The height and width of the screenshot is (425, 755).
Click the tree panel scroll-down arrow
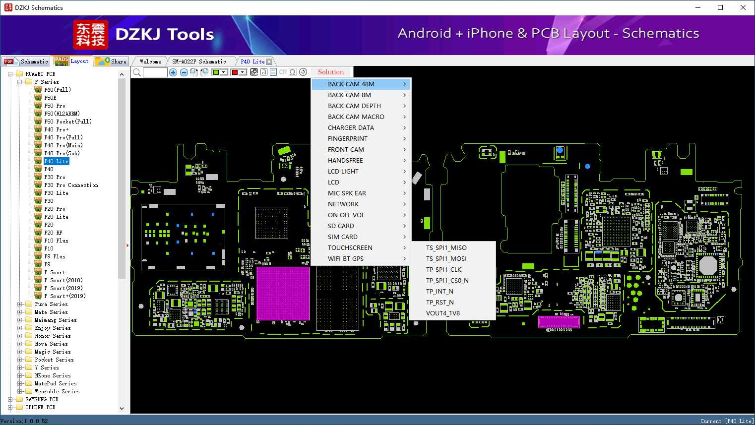click(122, 409)
